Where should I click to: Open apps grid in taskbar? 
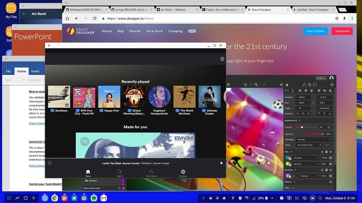click(9, 198)
